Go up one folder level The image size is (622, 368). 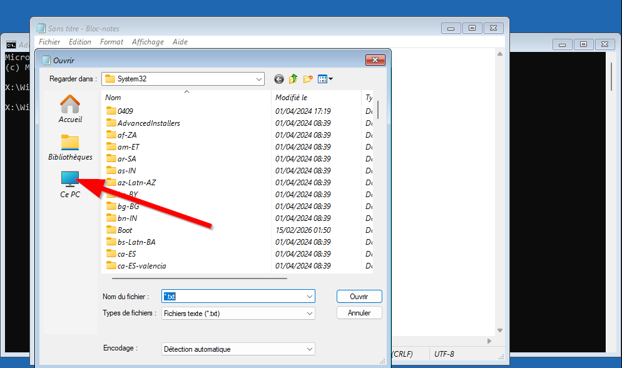293,79
